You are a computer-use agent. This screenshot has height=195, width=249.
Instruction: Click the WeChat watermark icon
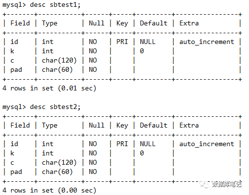point(204,184)
